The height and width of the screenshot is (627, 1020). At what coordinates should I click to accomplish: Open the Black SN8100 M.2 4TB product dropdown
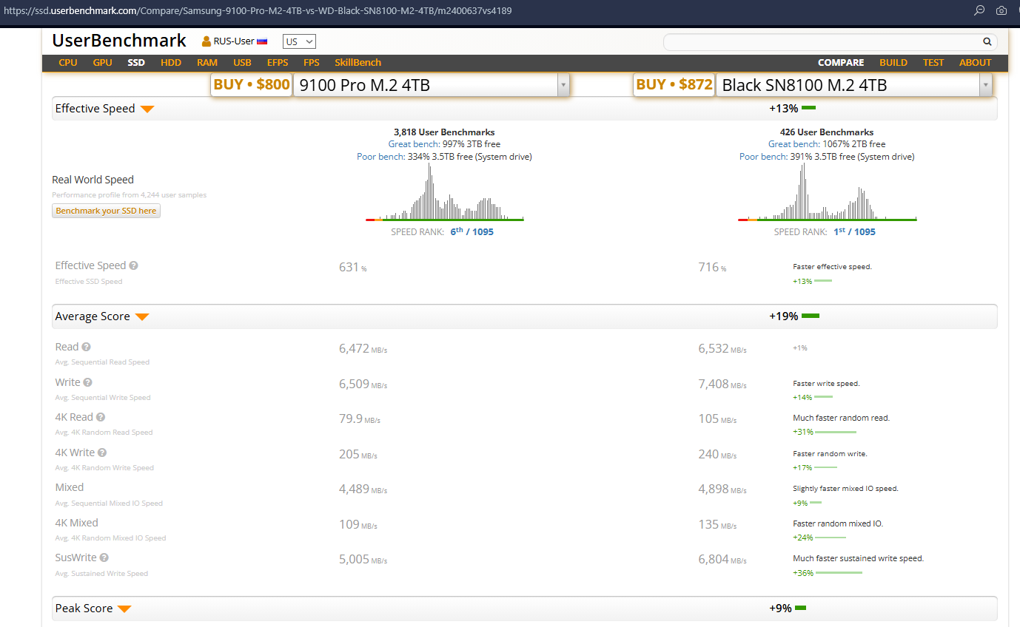tap(854, 85)
